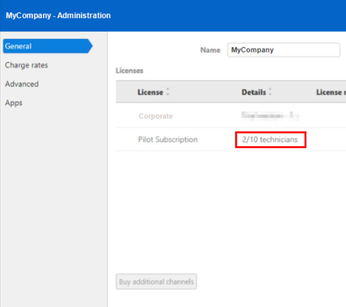The image size is (346, 307).
Task: Click the 2/10 technicians details cell
Action: [270, 140]
